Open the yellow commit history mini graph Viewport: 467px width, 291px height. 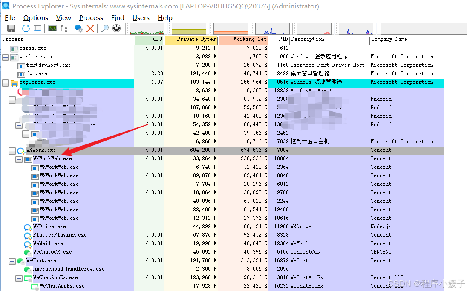pyautogui.click(x=189, y=29)
